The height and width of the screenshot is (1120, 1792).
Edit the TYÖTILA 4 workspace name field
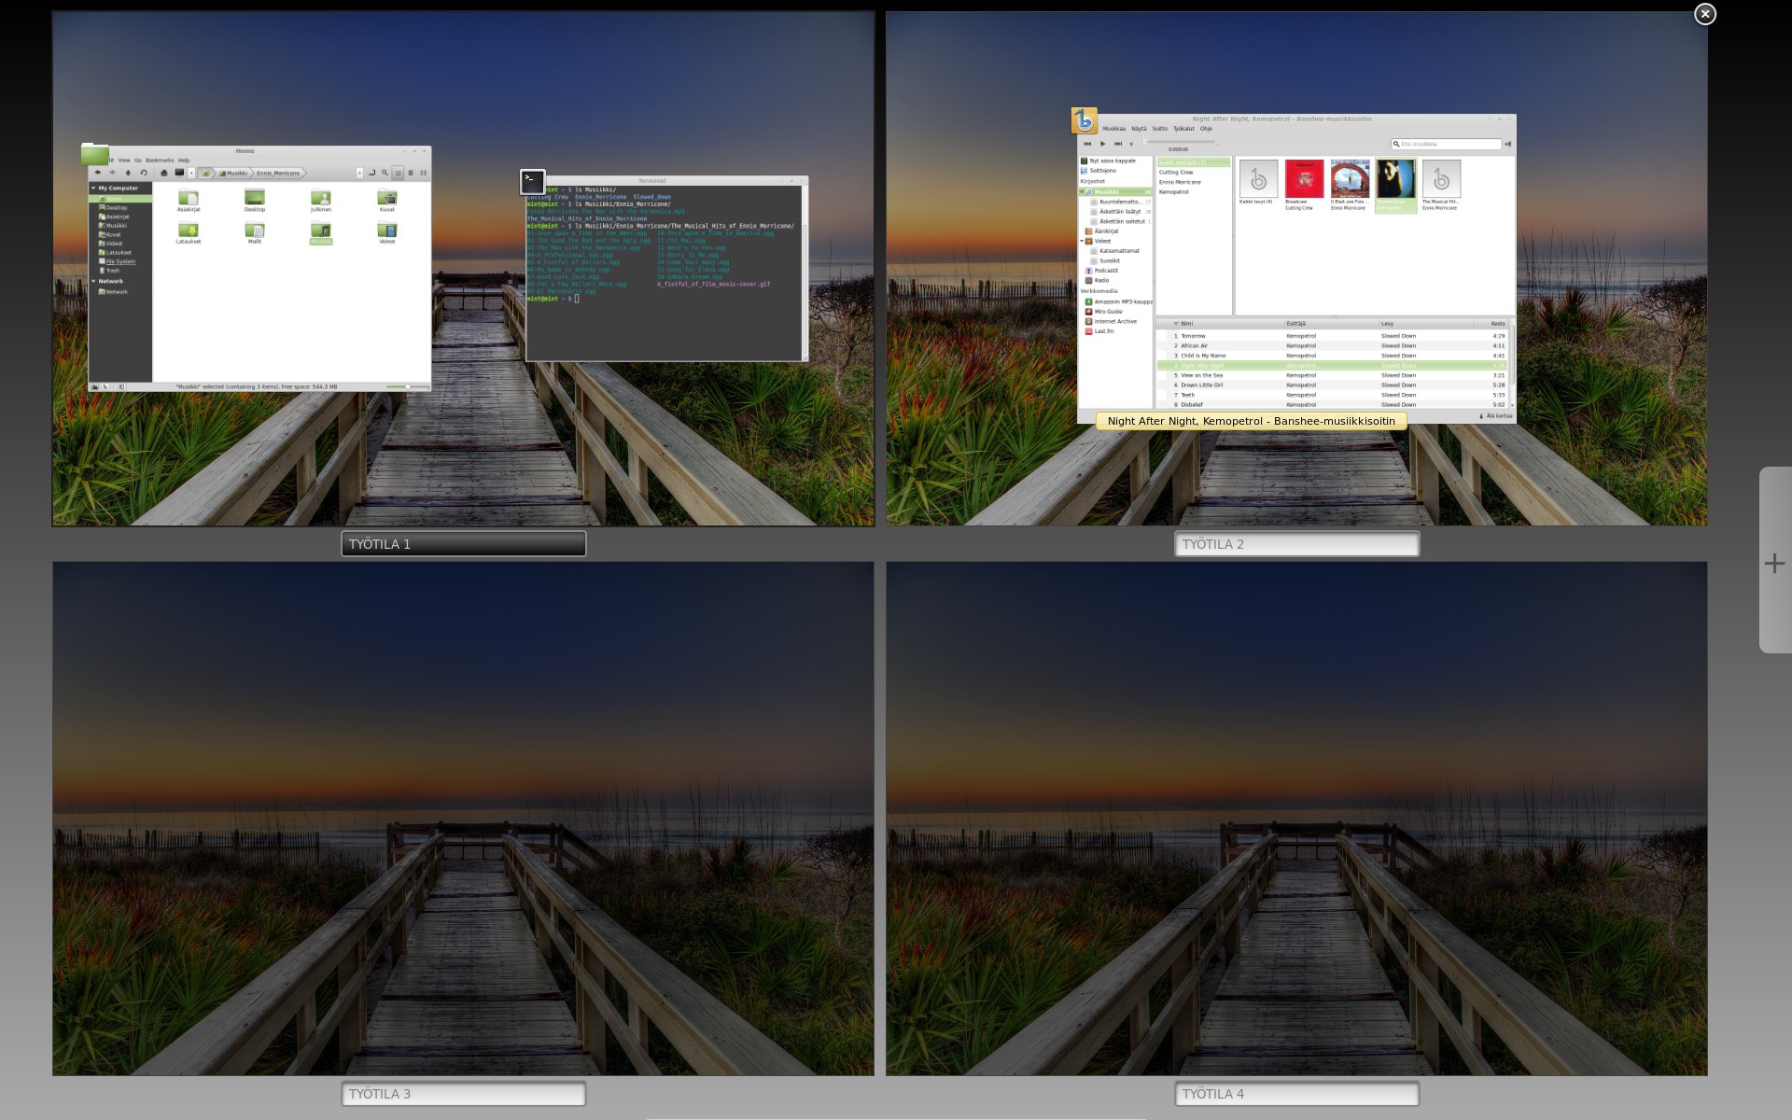[x=1296, y=1094]
